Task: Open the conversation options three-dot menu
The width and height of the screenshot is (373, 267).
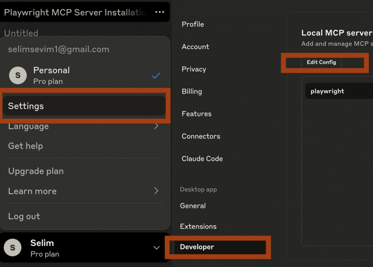Action: point(160,12)
